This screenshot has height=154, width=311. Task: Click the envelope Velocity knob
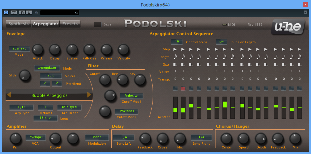[x=123, y=49]
